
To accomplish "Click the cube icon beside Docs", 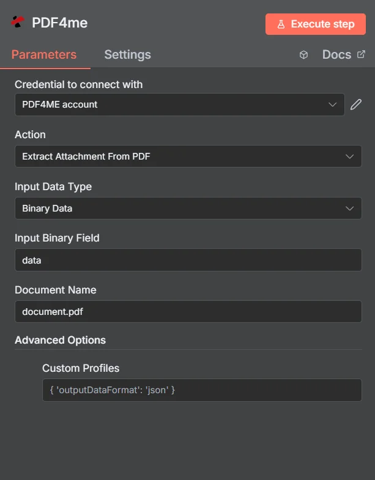I will pos(303,55).
